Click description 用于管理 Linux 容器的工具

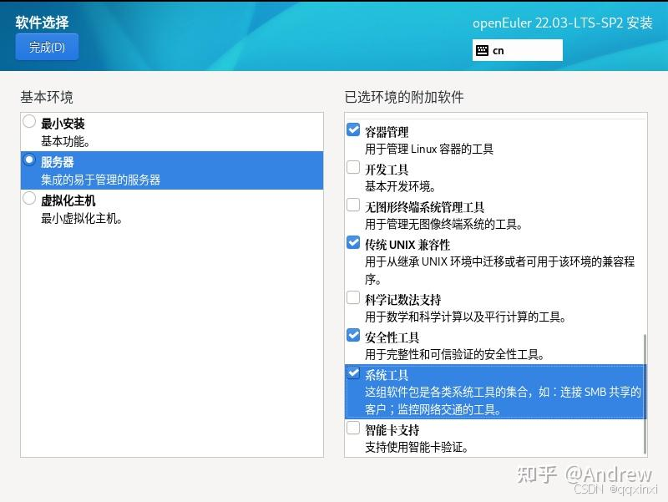[x=429, y=150]
